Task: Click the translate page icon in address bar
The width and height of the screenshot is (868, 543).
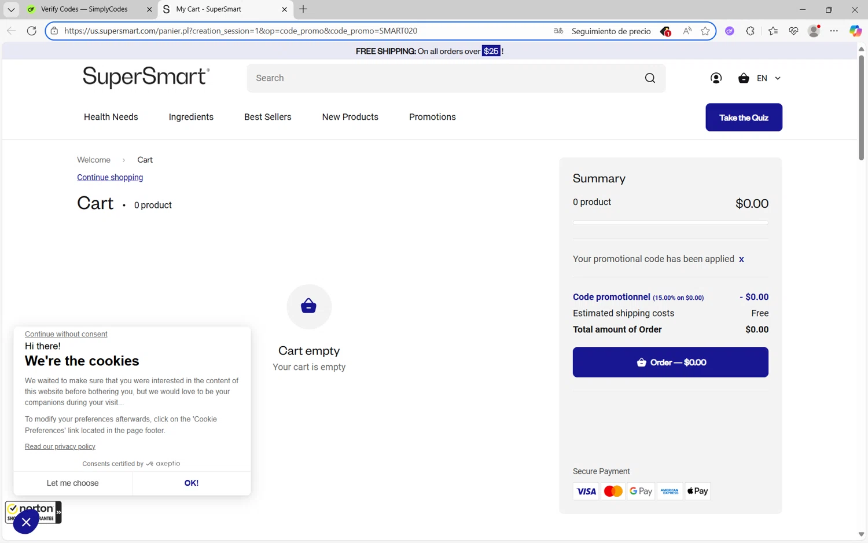Action: pos(558,31)
